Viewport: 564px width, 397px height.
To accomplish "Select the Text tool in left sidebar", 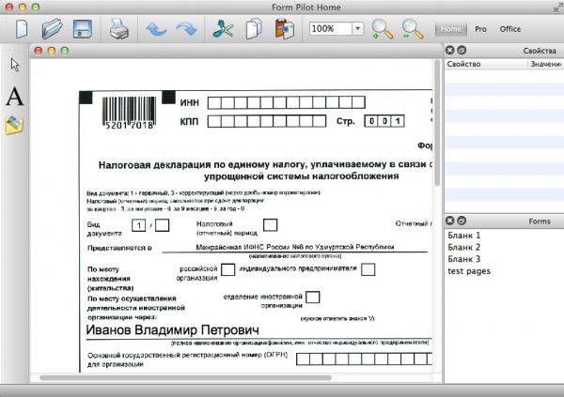I will 14,96.
